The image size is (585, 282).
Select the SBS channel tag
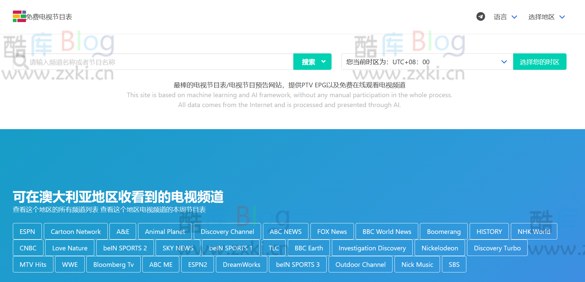click(x=454, y=264)
